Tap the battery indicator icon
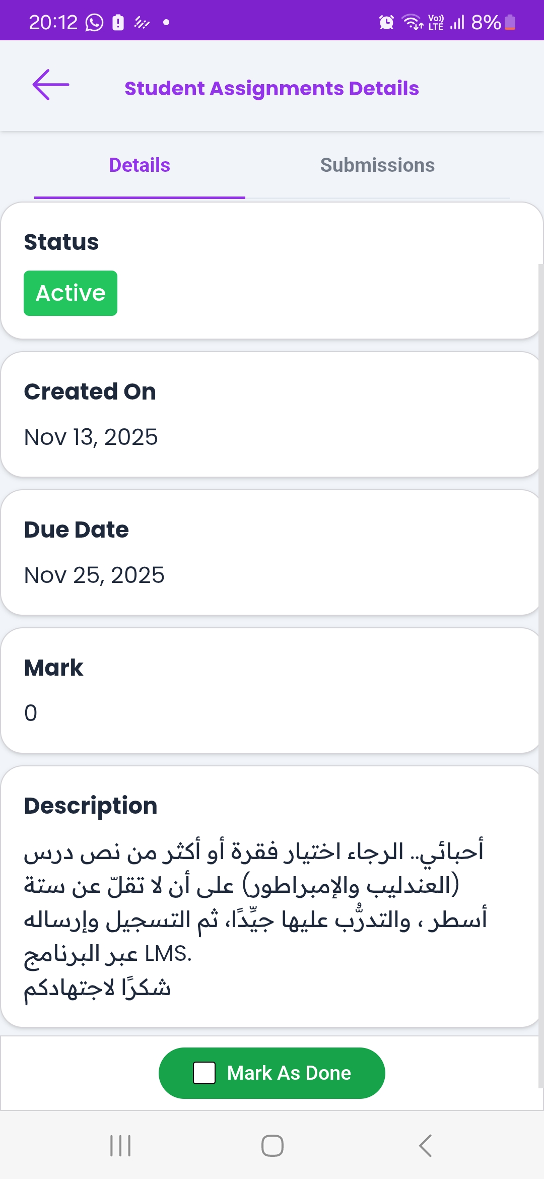Viewport: 544px width, 1179px height. tap(510, 23)
